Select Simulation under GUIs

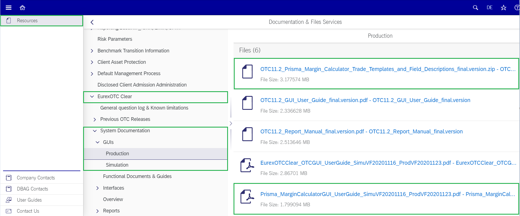117,165
